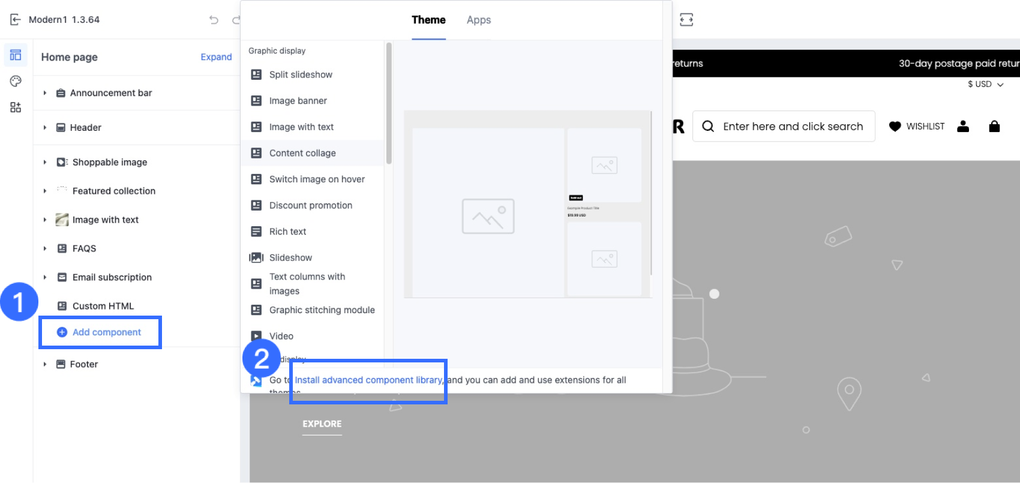
Task: Click the Header section icon
Action: 61,128
